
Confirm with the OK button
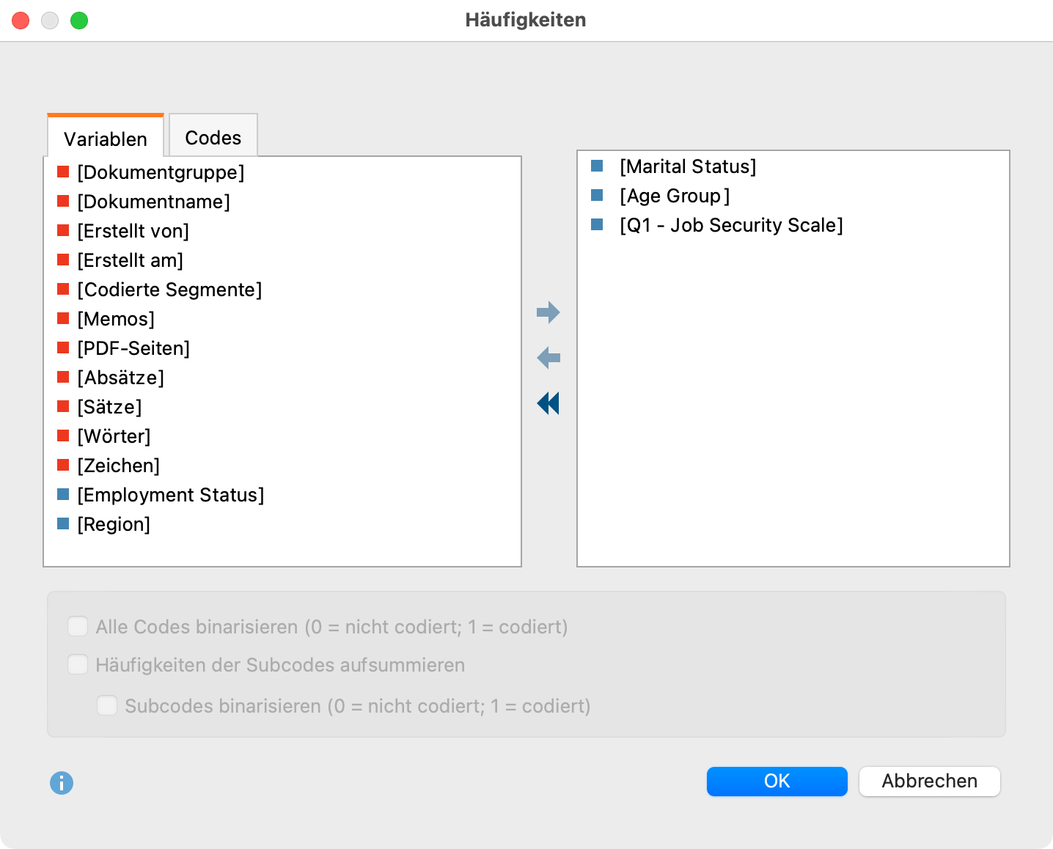pyautogui.click(x=777, y=781)
